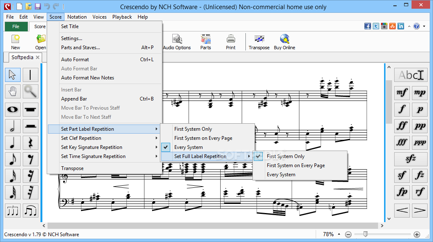Select the sixteenth note tool

13,176
